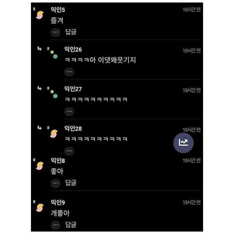Image resolution: width=234 pixels, height=234 pixels.
Task: Reply to 익인8 with 답글
Action: tap(71, 183)
